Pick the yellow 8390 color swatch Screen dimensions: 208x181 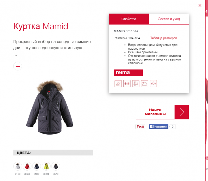click(46, 166)
